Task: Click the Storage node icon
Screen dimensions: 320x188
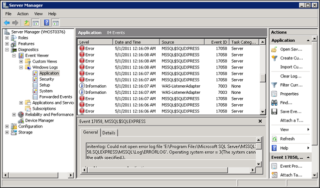Action: point(14,132)
